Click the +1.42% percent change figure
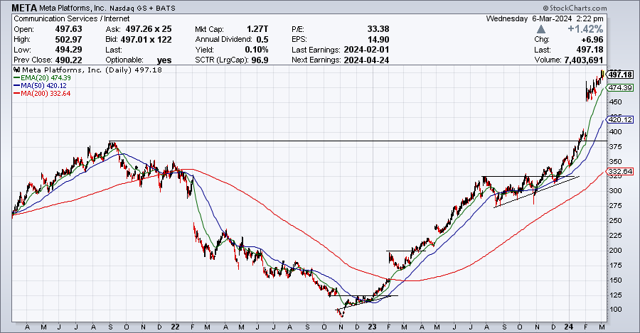Image resolution: width=640 pixels, height=333 pixels. click(585, 29)
